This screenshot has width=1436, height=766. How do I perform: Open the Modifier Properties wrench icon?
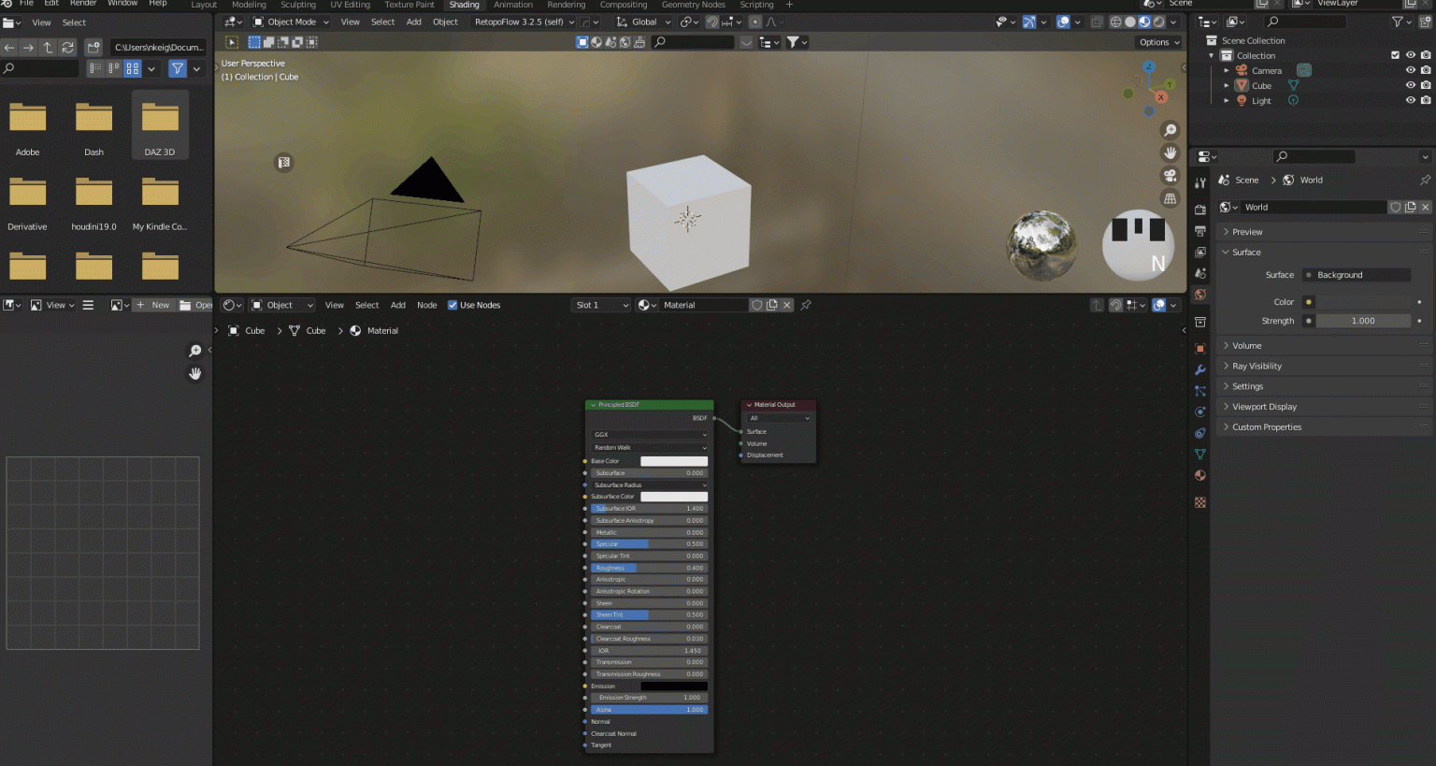pyautogui.click(x=1200, y=370)
